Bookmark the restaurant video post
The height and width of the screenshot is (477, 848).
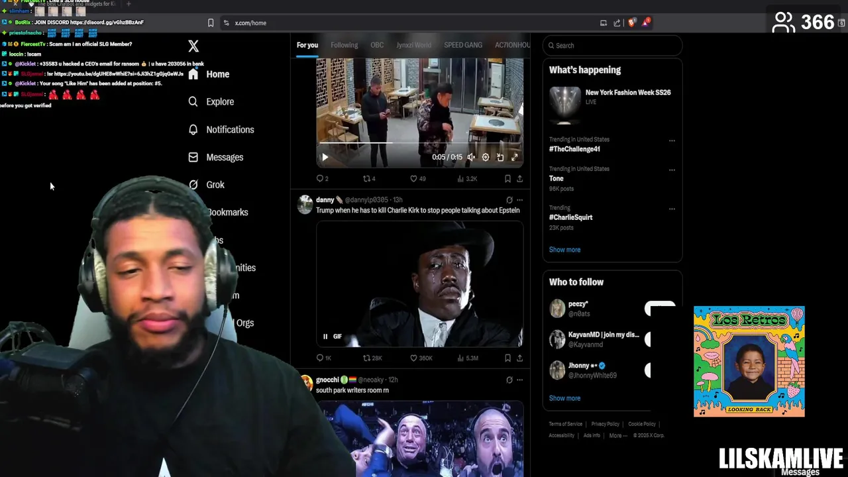[507, 179]
